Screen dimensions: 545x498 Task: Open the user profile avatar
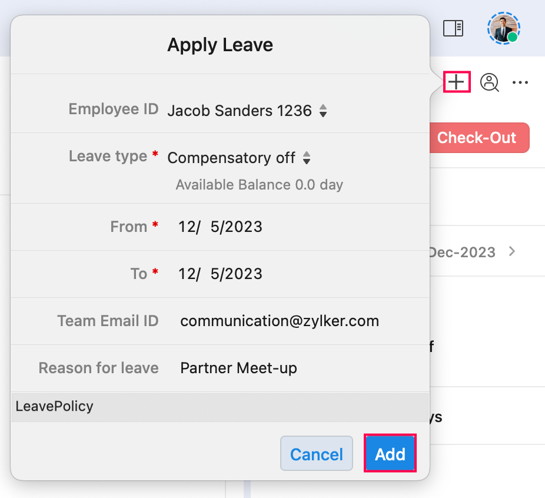pyautogui.click(x=504, y=28)
